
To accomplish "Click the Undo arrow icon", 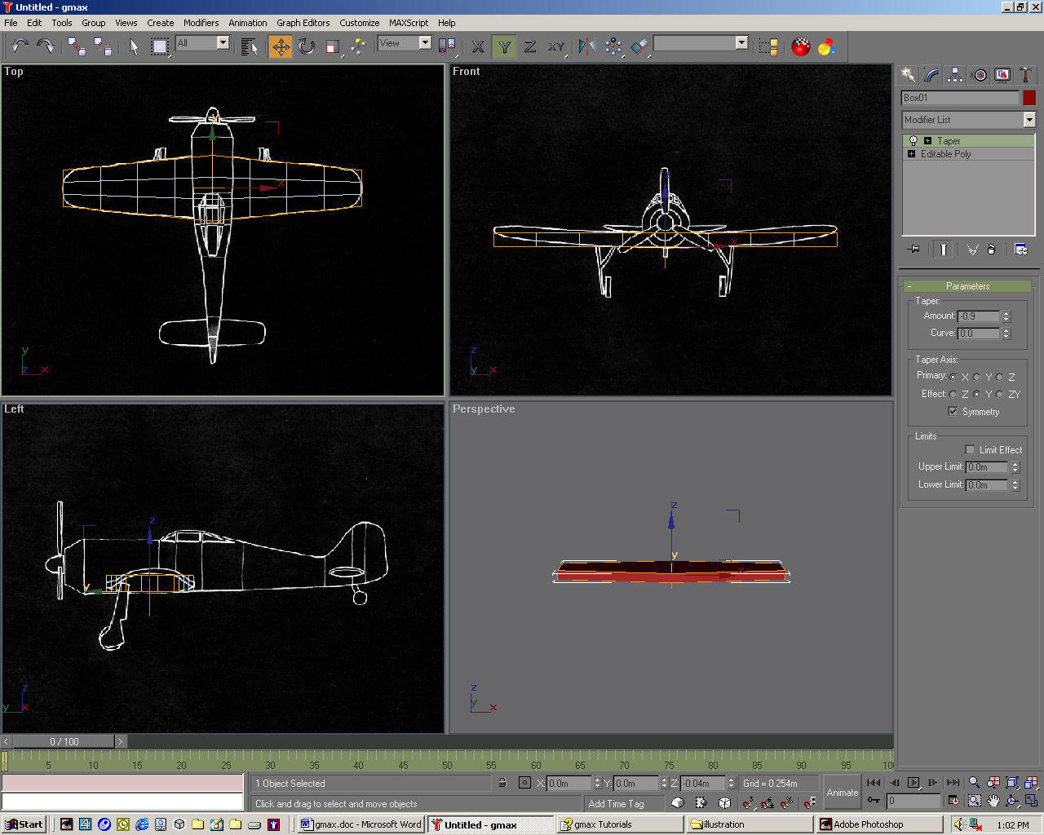I will (x=20, y=47).
